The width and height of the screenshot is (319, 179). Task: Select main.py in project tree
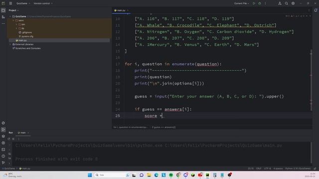(21, 40)
